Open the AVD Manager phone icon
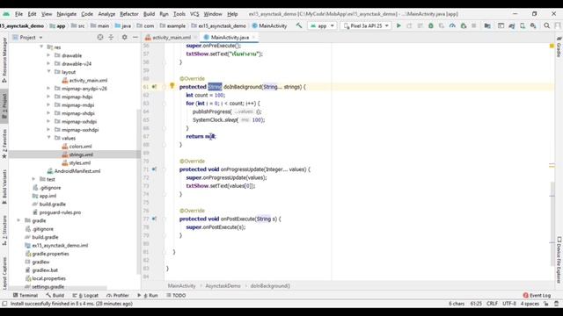This screenshot has width=563, height=316. tap(523, 25)
